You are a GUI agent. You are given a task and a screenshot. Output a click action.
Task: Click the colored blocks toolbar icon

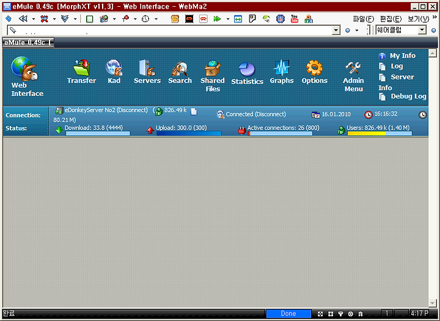pyautogui.click(x=309, y=19)
